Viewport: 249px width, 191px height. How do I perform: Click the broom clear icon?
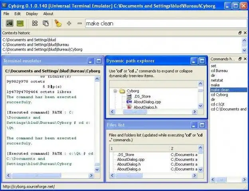click(x=58, y=23)
